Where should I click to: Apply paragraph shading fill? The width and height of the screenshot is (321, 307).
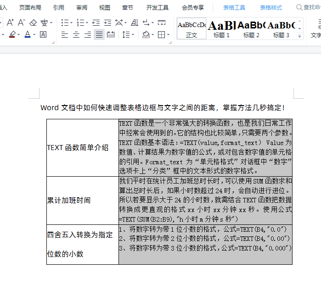146,34
